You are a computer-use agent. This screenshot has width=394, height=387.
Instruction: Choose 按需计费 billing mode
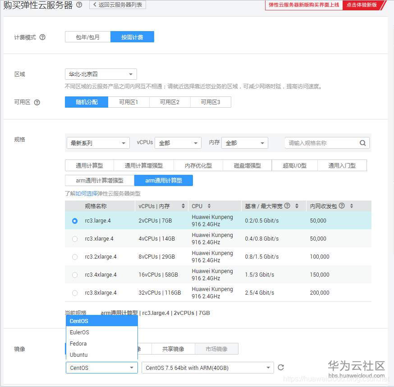pyautogui.click(x=132, y=37)
